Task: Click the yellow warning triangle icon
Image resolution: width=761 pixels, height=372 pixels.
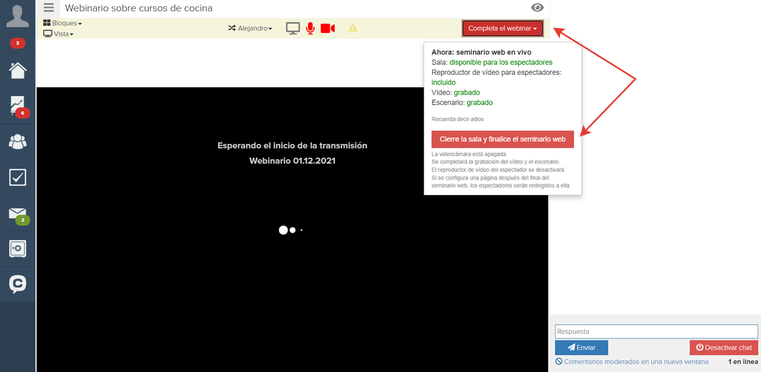Action: (353, 28)
